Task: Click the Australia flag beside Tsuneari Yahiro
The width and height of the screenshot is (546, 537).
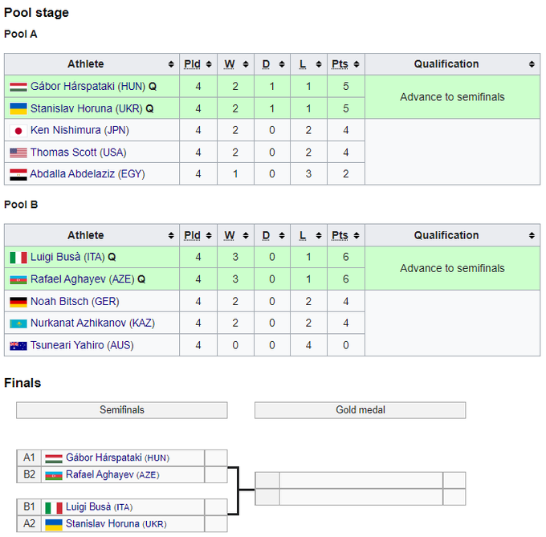Action: [x=18, y=346]
